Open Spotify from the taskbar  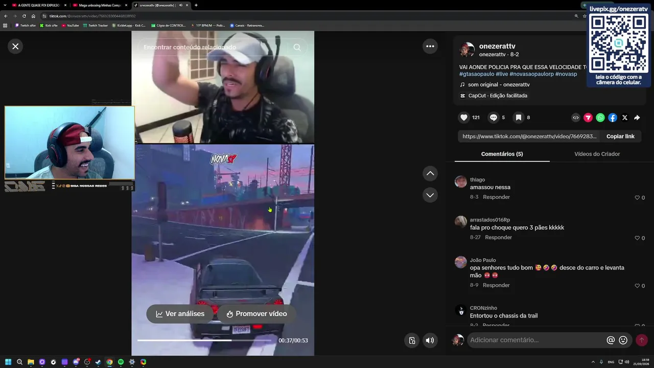(121, 362)
